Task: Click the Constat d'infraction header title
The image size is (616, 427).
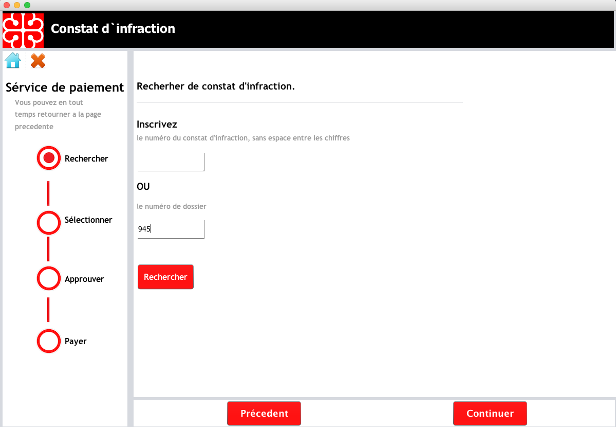Action: [x=113, y=28]
